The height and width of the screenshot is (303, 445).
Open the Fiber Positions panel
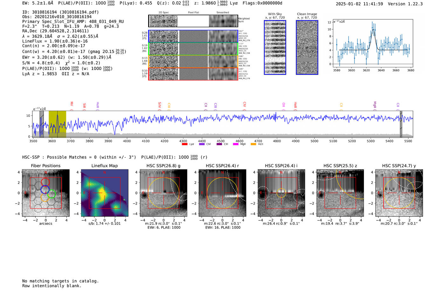(46, 193)
